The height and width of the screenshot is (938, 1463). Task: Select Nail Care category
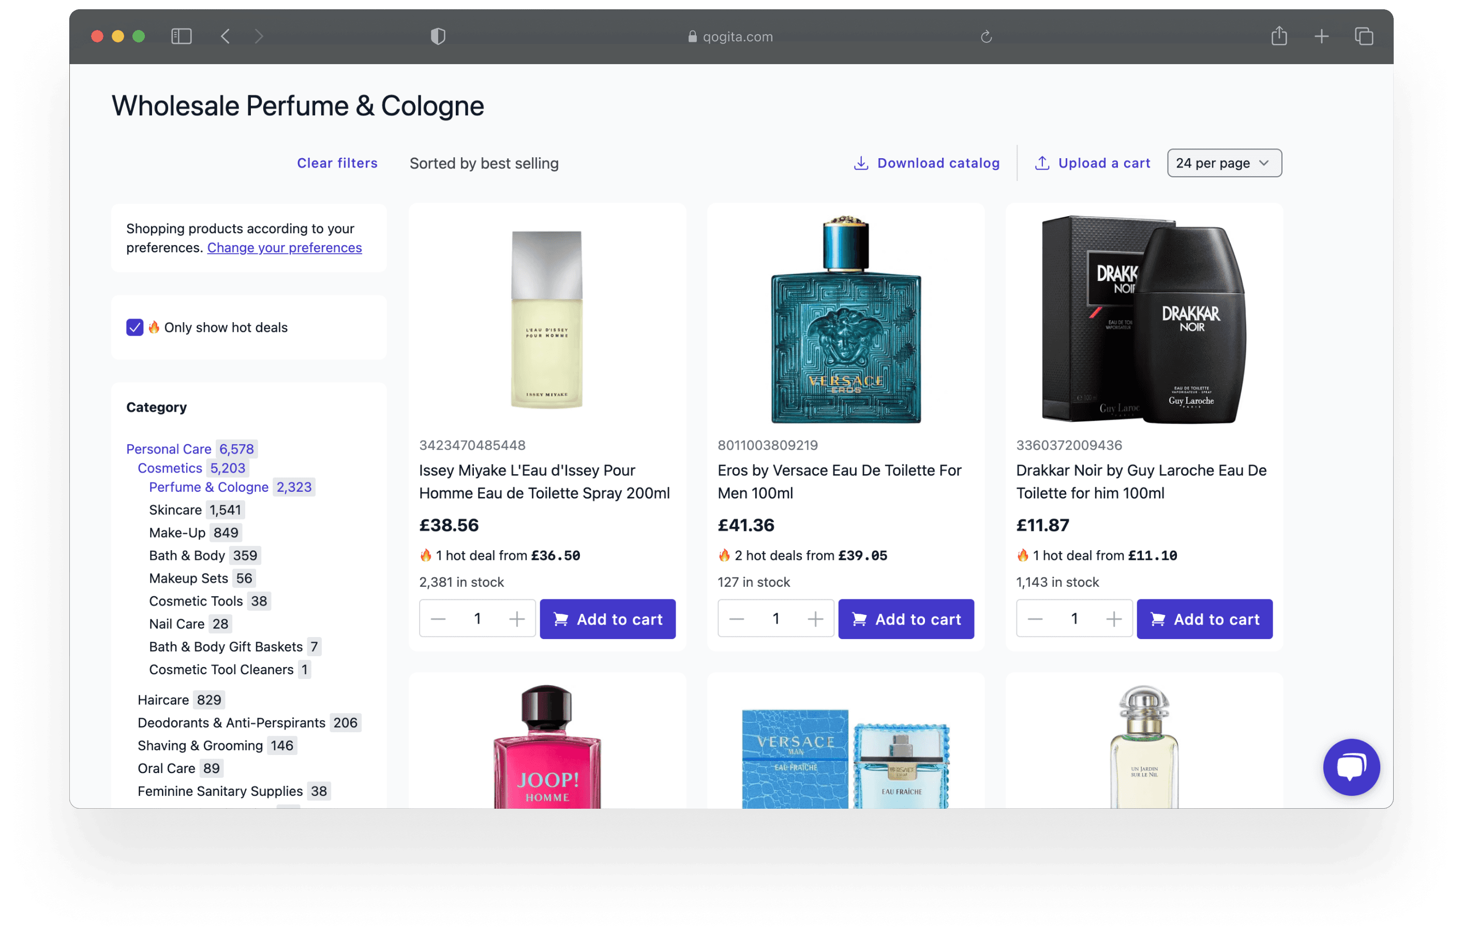(x=177, y=624)
